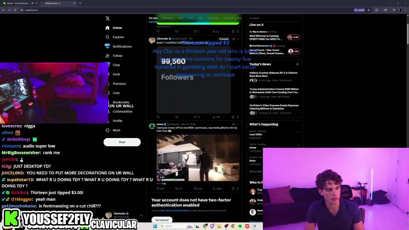Repost the Clavicular followers post

[x=177, y=117]
